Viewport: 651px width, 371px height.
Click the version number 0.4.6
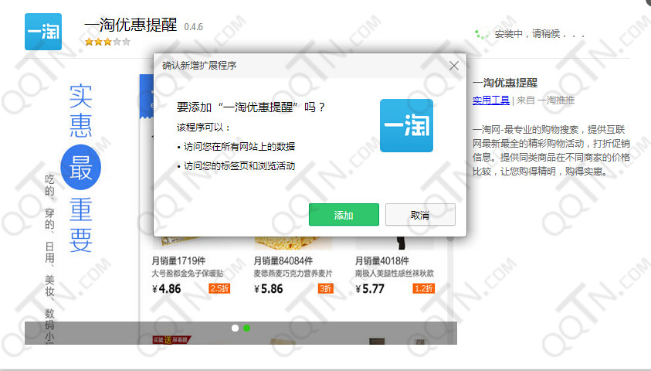(x=194, y=27)
